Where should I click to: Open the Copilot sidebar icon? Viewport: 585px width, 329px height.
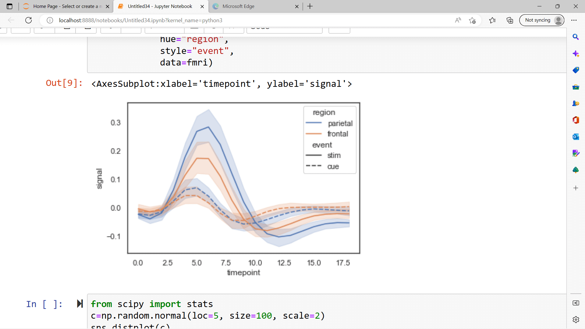(x=576, y=54)
